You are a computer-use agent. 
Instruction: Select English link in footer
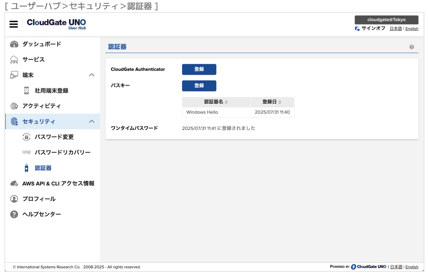(412, 267)
